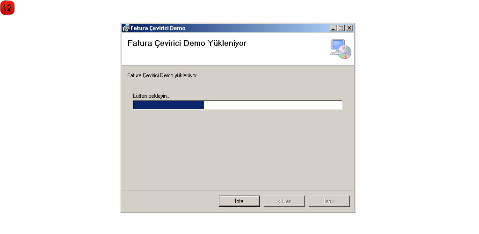
Task: Click the 'Lütfen bekleyin...' label
Action: click(152, 96)
